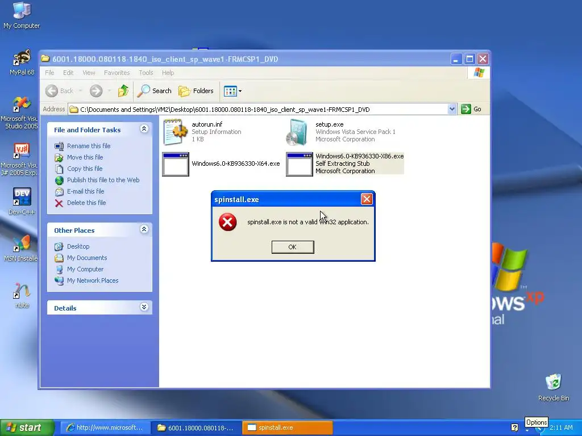Click the spinstall.exe taskbar button
The height and width of the screenshot is (436, 582).
point(288,427)
